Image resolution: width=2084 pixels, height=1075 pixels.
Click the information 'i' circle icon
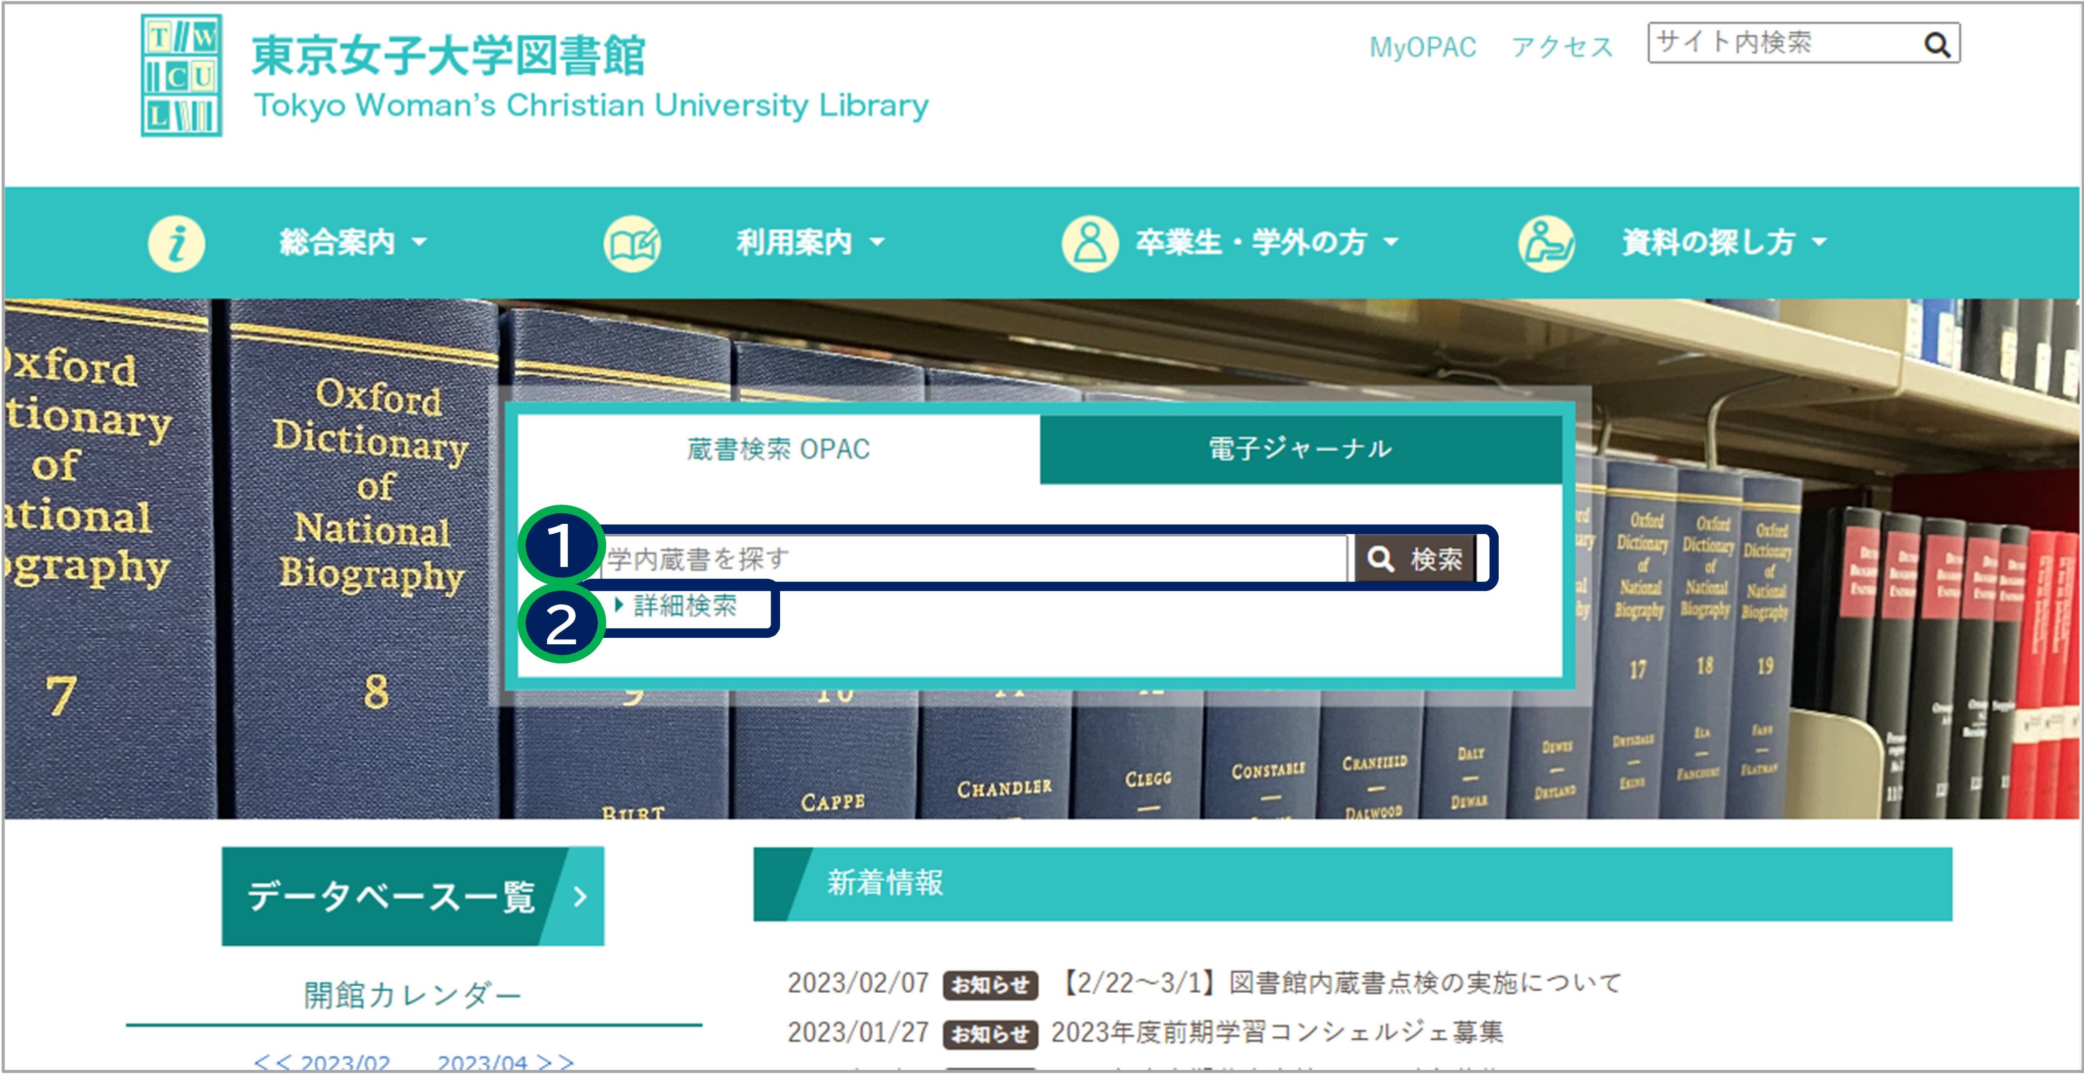(x=176, y=243)
